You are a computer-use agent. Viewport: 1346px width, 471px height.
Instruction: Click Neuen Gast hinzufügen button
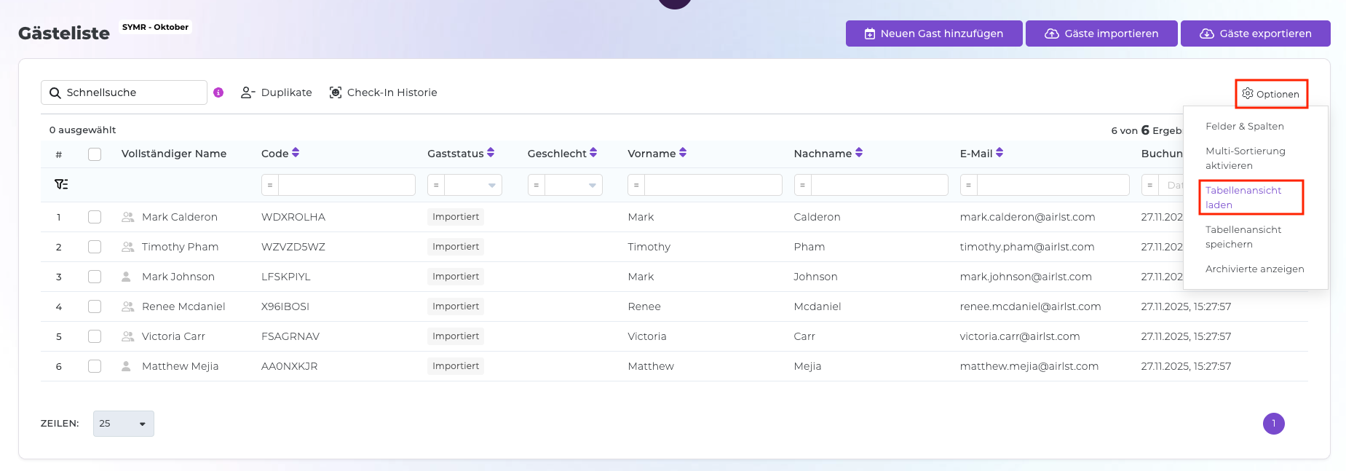933,33
